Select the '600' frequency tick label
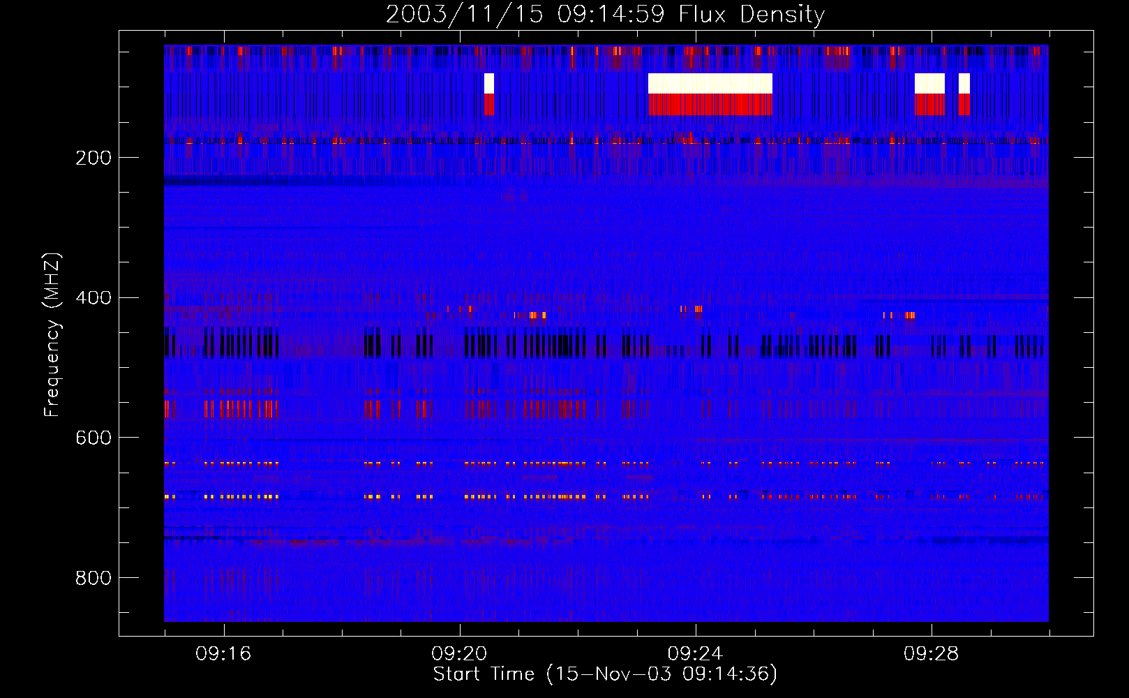 (x=94, y=438)
